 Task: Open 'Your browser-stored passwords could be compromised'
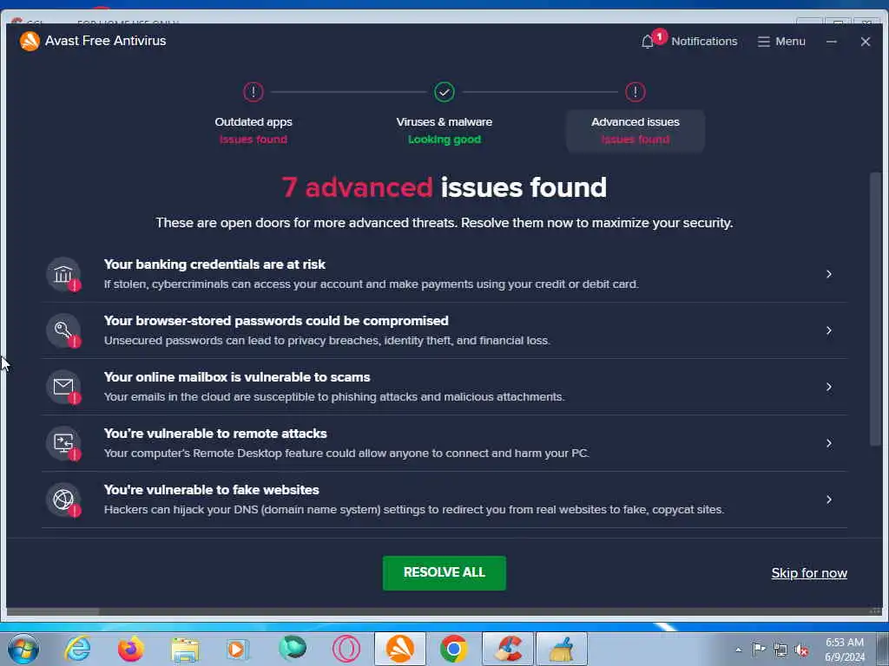[x=444, y=330]
